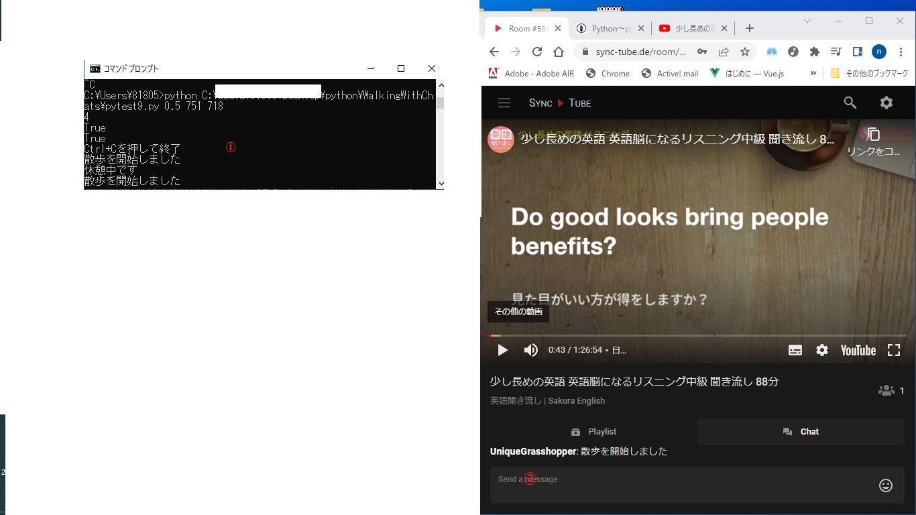Toggle video subtitles
This screenshot has width=916, height=515.
(795, 350)
